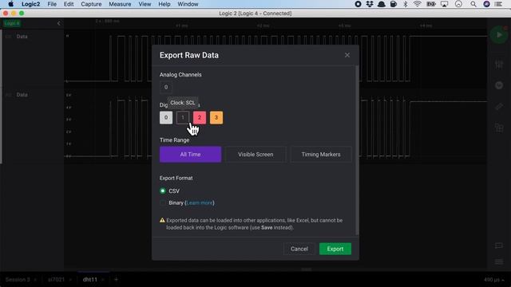Select the Visible Screen time range

[x=255, y=154]
